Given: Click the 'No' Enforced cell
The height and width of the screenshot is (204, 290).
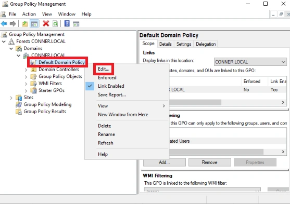Looking at the screenshot, I should (246, 90).
